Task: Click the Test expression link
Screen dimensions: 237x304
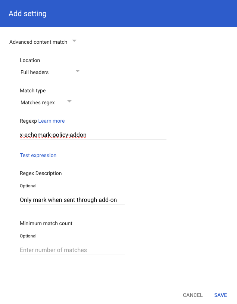Action: tap(38, 155)
